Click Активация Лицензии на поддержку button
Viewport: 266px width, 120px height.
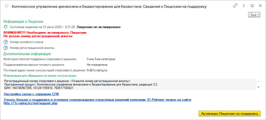229,114
